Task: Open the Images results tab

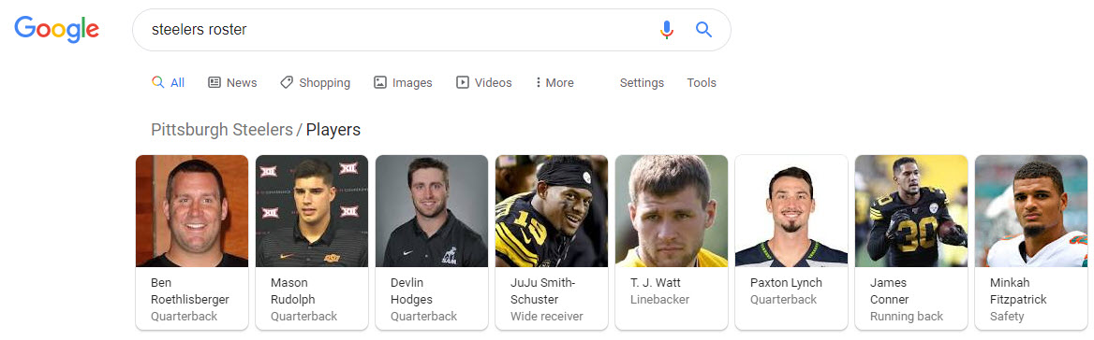Action: point(403,83)
